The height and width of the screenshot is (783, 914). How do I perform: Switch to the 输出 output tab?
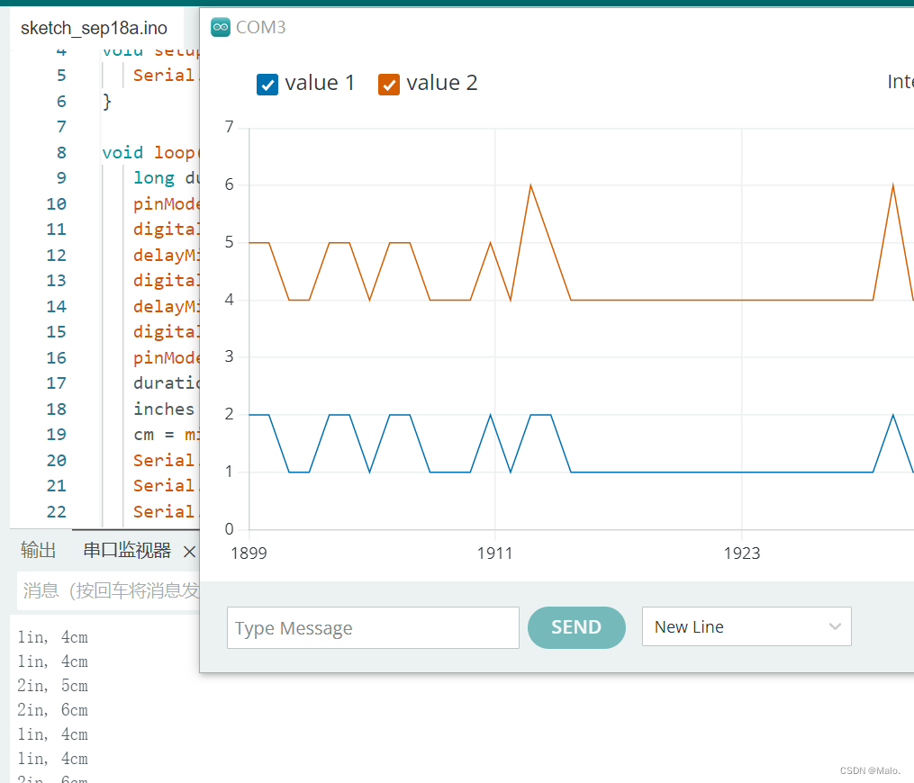(x=38, y=550)
